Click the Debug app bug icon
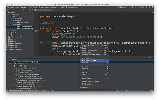Screen dimensions: 160x100 (x=132, y=7)
